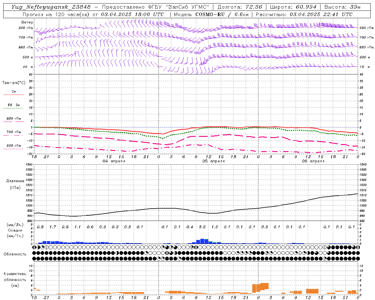The image size is (375, 300).
Task: Click the 'Облачность' cloud cover label
Action: (15, 254)
